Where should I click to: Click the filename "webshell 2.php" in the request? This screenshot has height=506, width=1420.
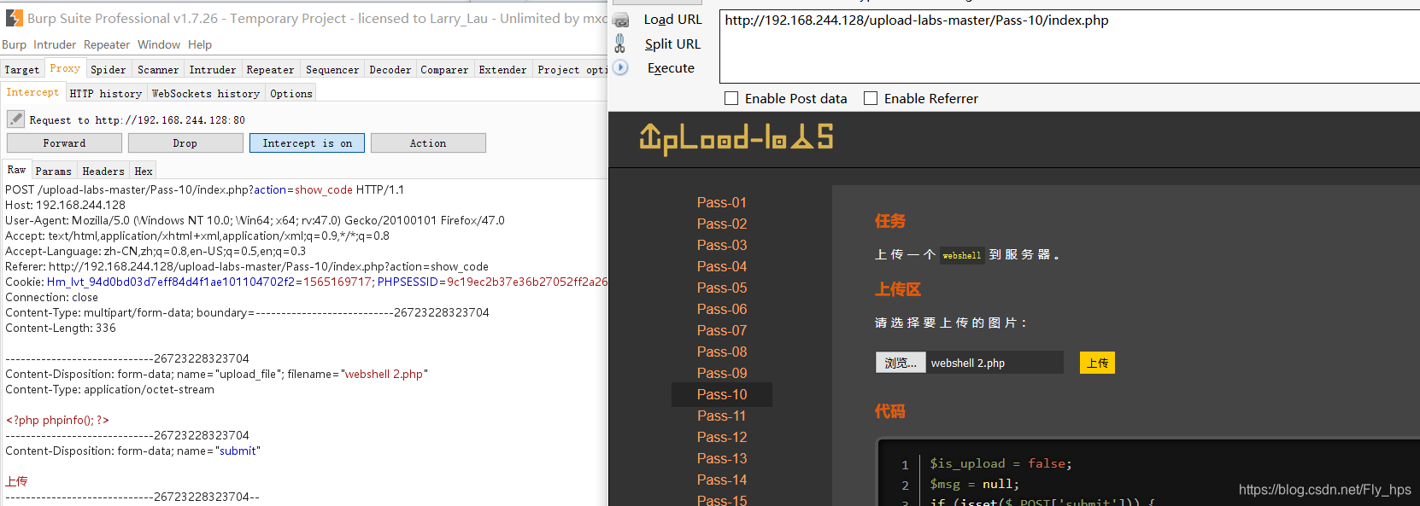[384, 374]
